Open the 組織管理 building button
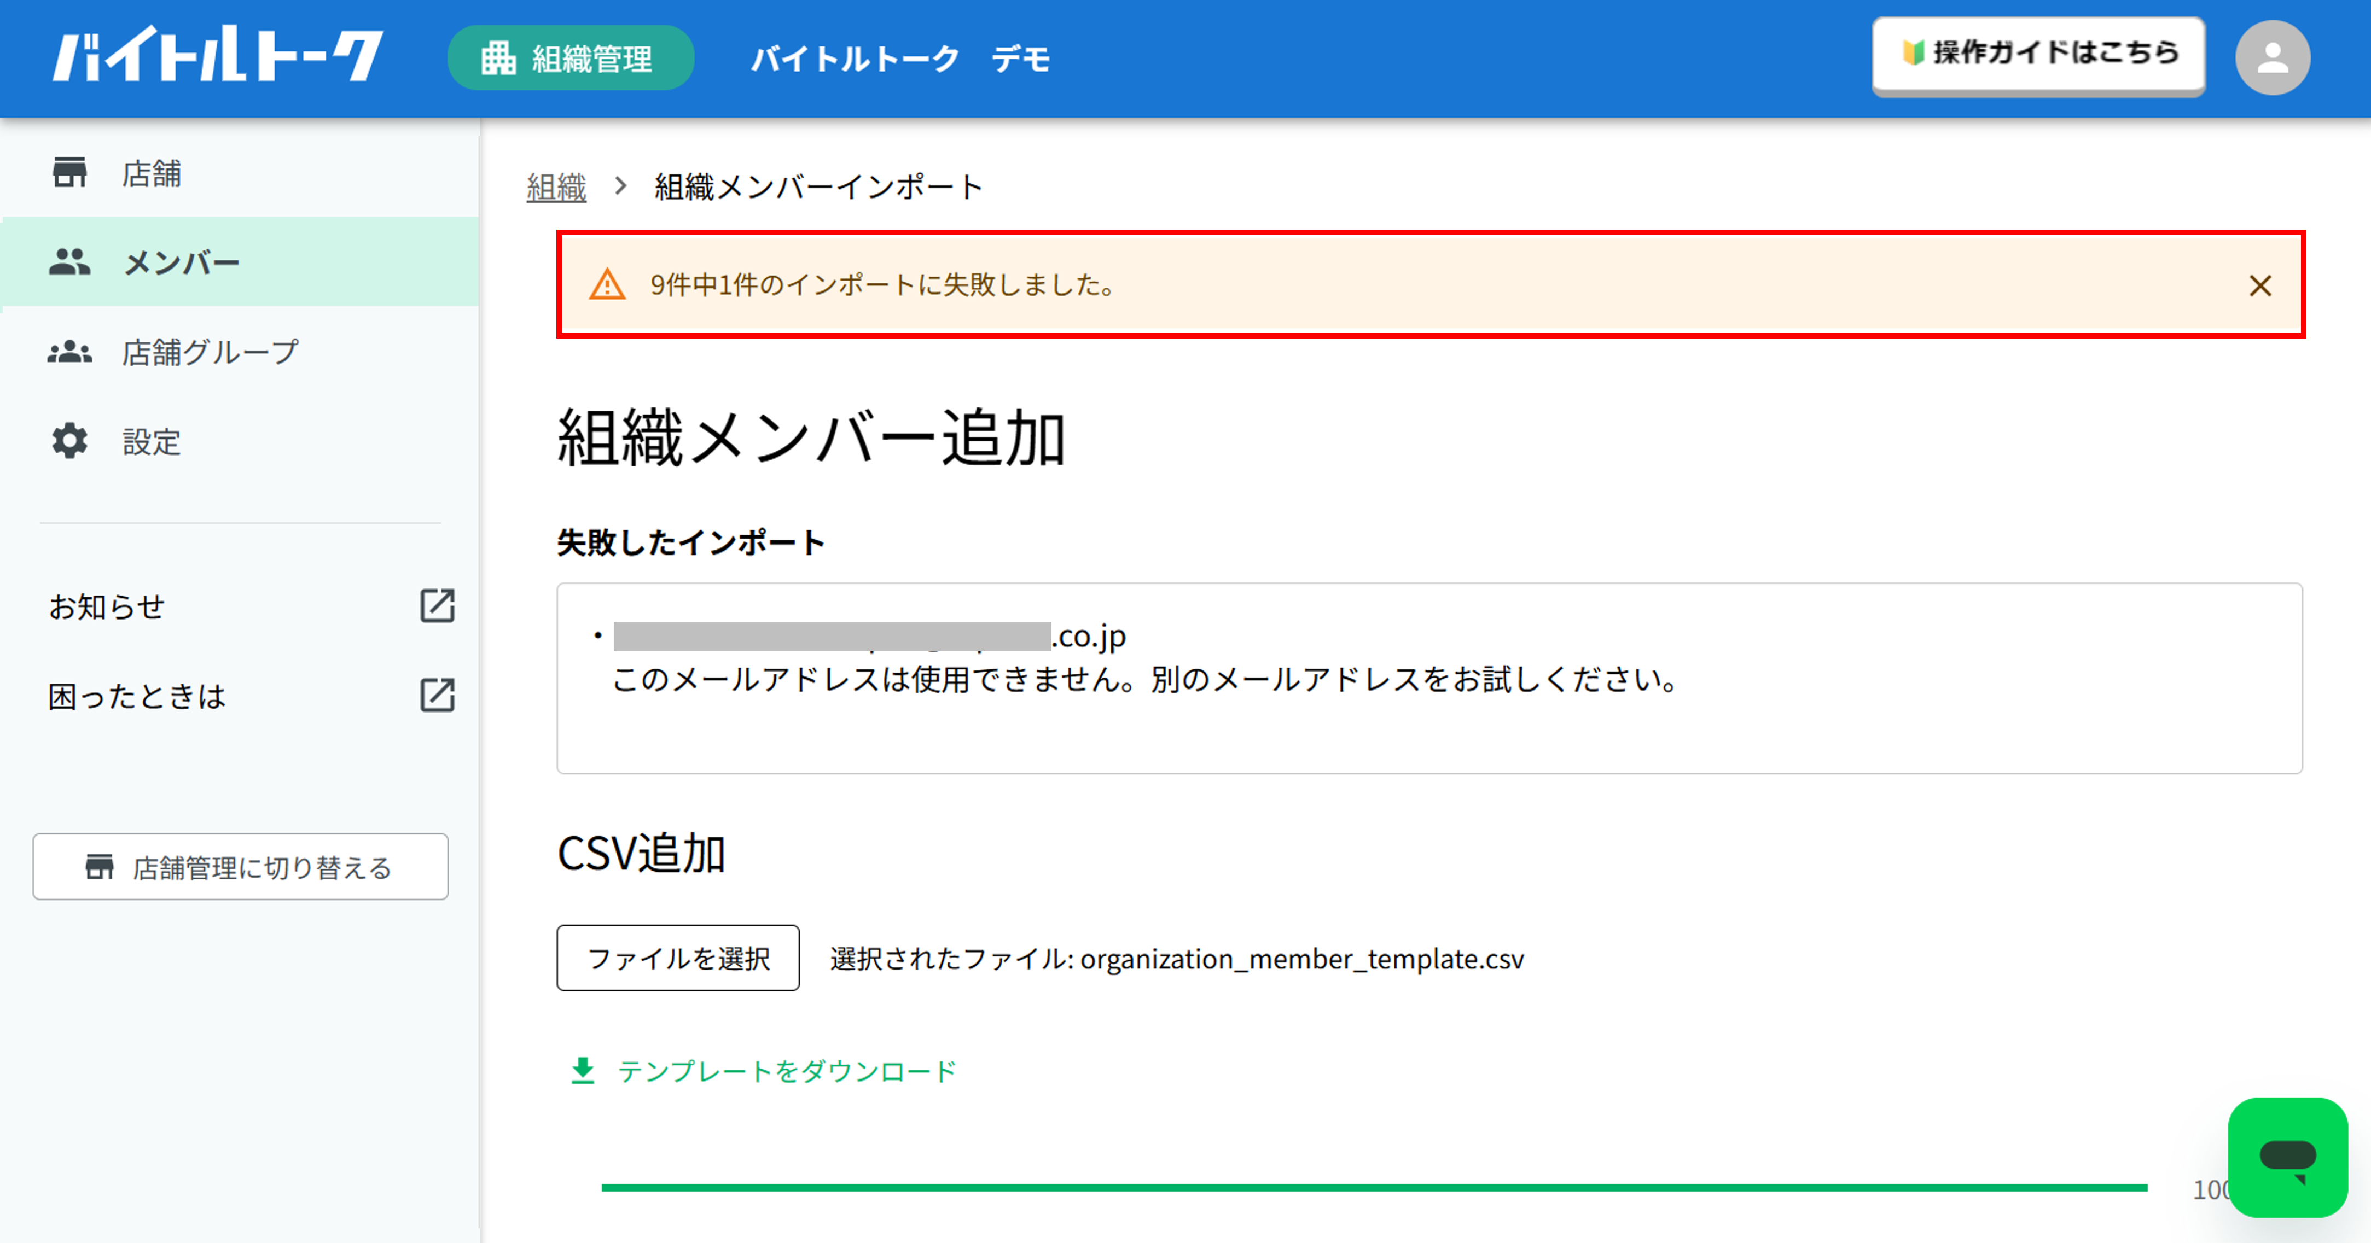2371x1243 pixels. pos(571,58)
